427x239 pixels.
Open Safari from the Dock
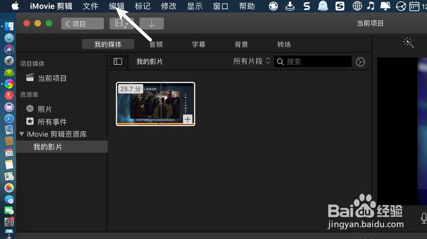(9, 119)
